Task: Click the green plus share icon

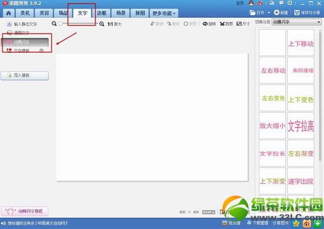Action: [318, 224]
